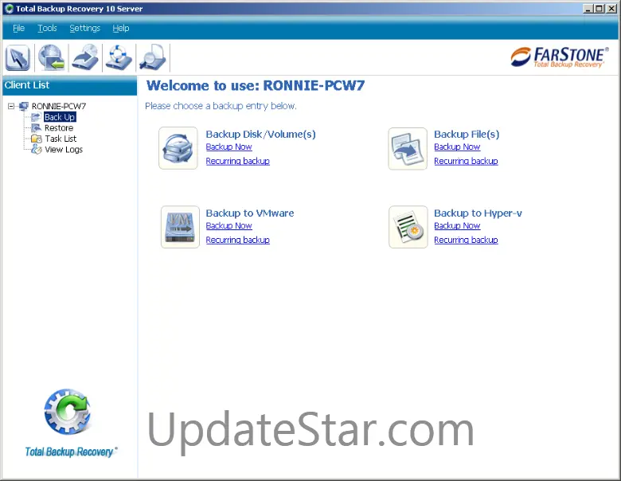Click the Backup Disk/Volume(s) large icon
This screenshot has height=481, width=621.
pyautogui.click(x=178, y=148)
